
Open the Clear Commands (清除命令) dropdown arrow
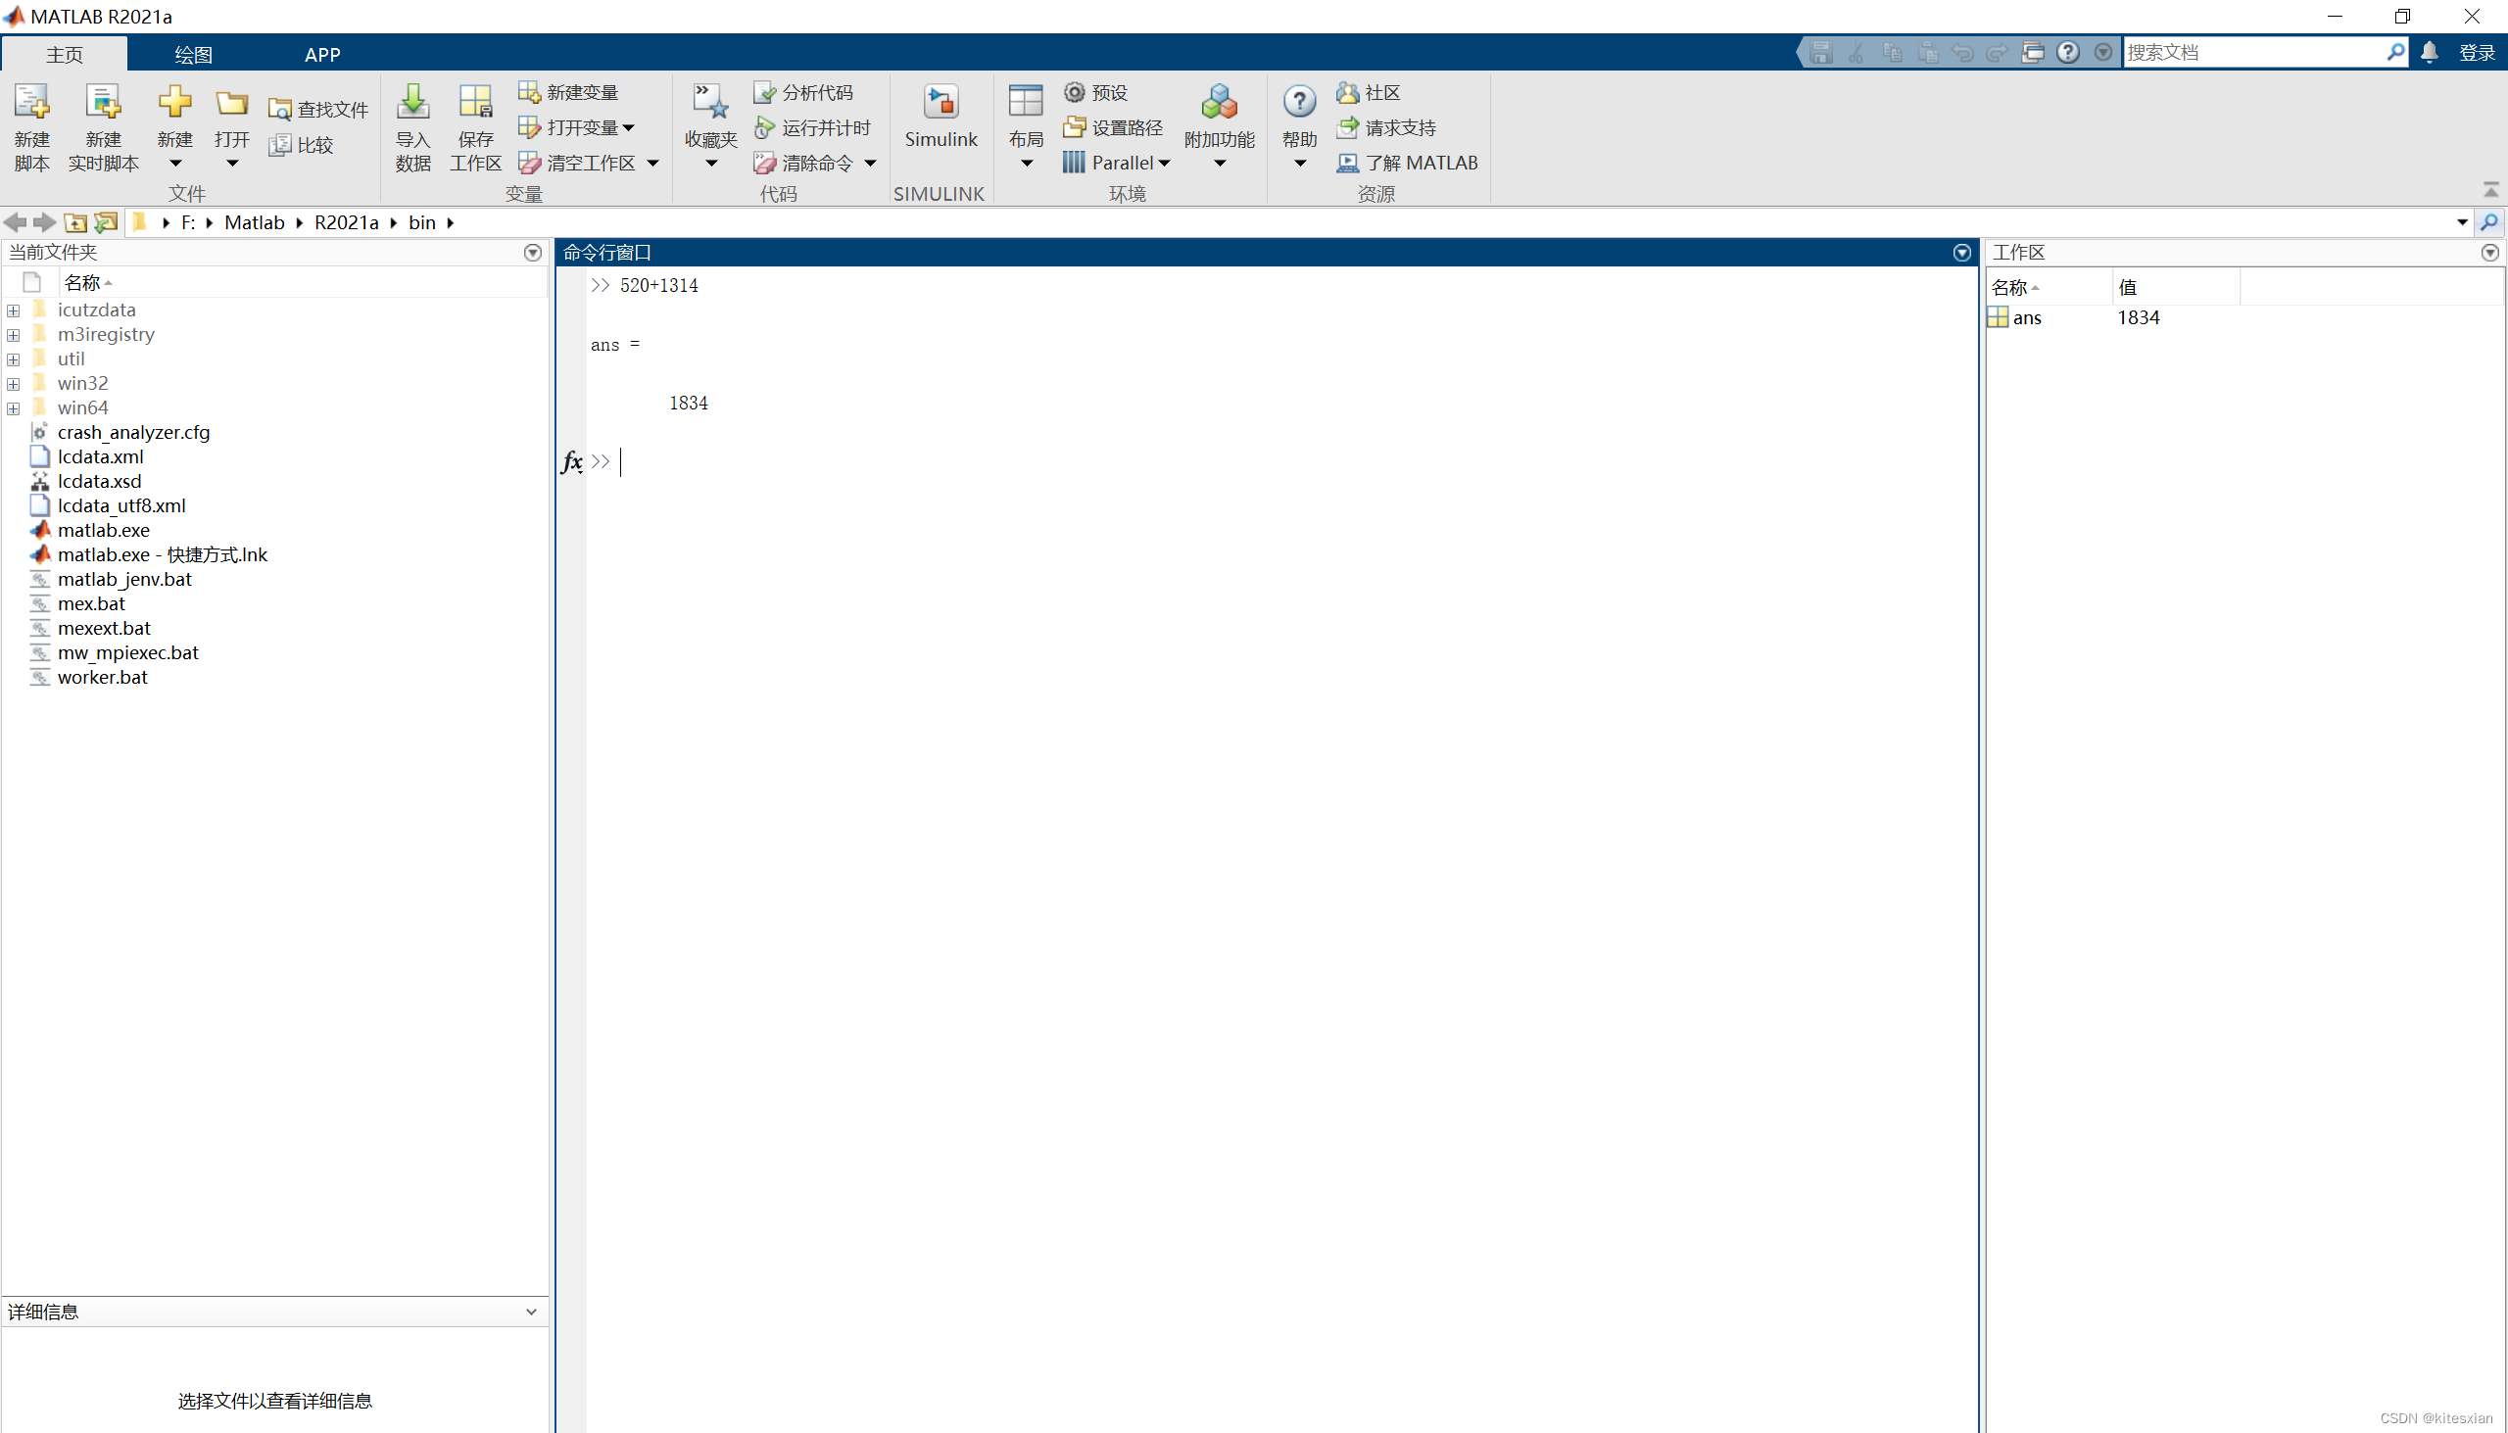[870, 164]
